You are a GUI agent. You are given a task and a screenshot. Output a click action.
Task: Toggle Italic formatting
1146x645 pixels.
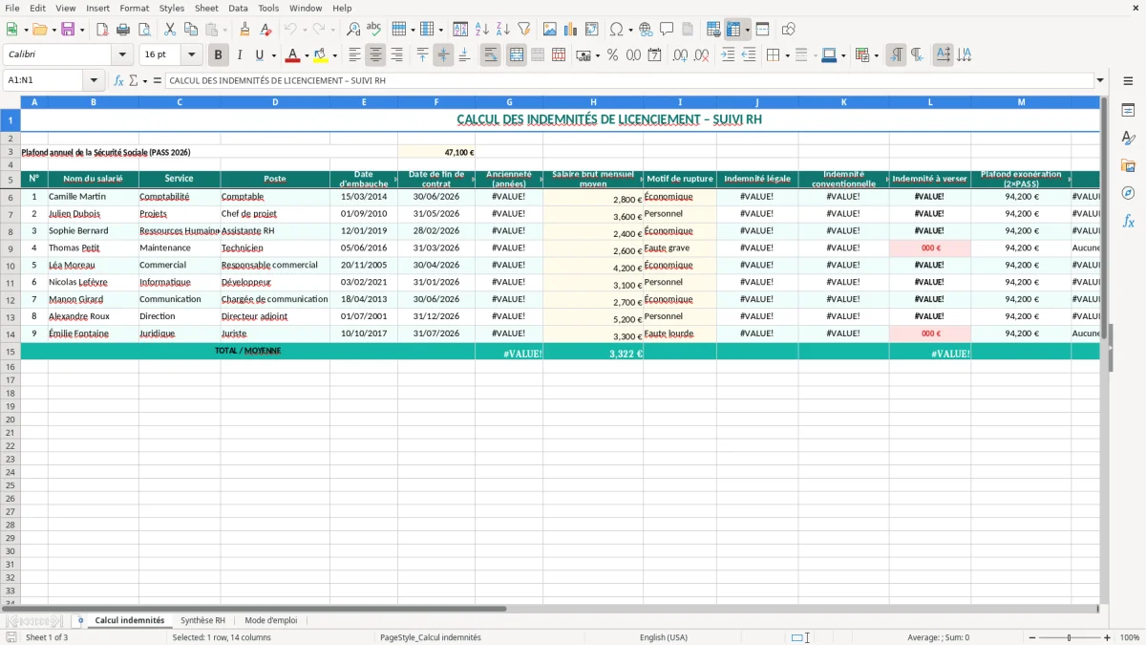pos(240,55)
